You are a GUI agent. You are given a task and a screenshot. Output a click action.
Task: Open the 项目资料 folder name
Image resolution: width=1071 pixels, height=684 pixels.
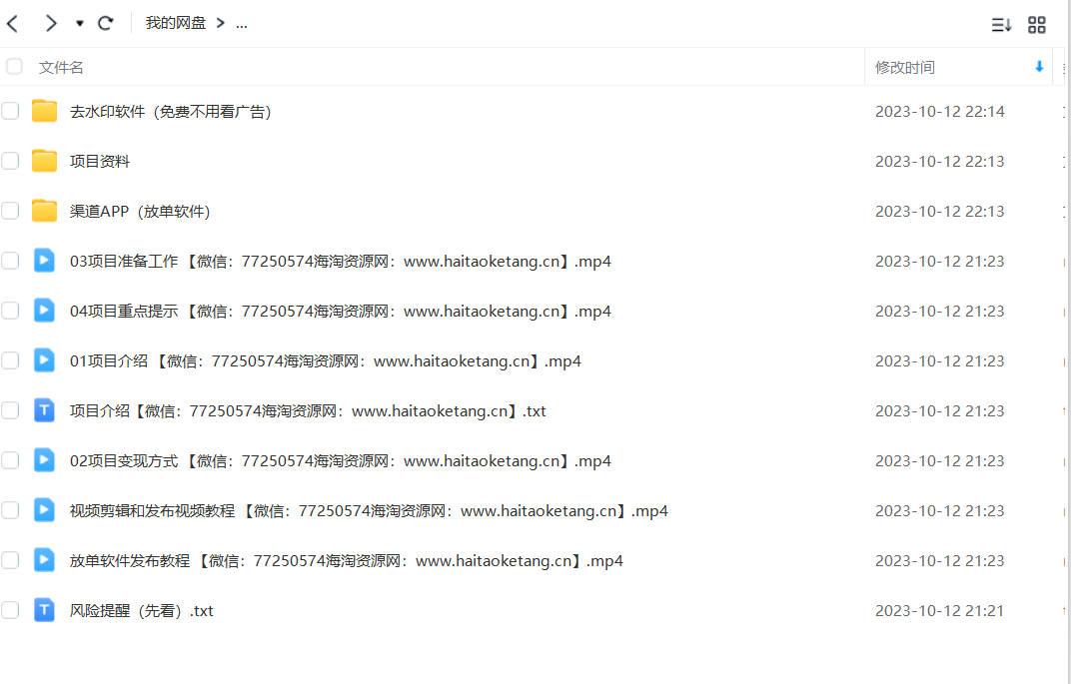tap(100, 161)
